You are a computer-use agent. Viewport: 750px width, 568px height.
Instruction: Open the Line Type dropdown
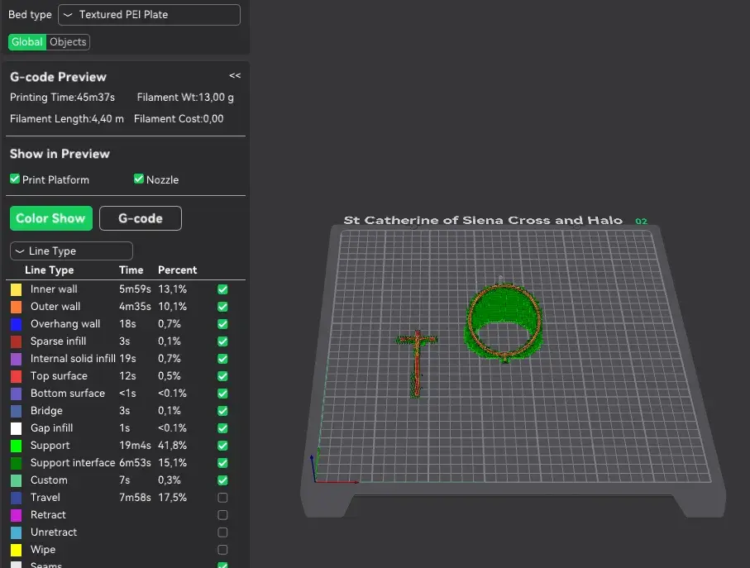(x=71, y=251)
